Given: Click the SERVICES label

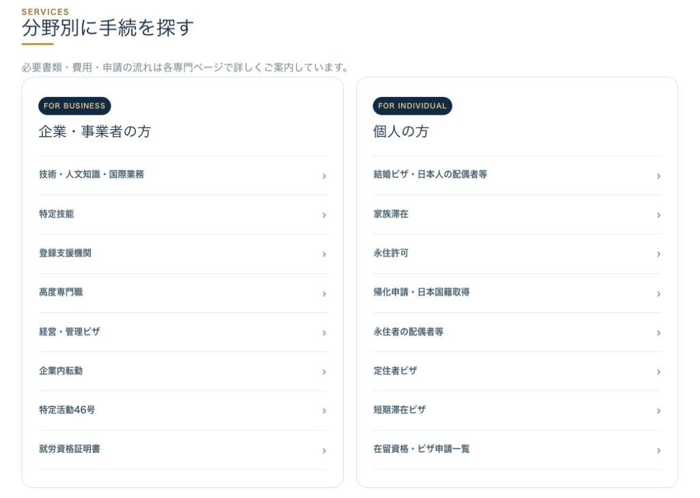Looking at the screenshot, I should point(46,12).
